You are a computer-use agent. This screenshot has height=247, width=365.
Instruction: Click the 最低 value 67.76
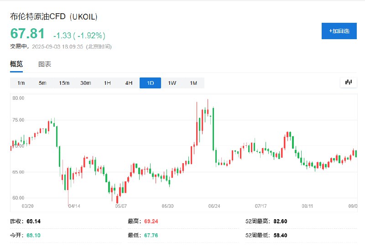(151, 235)
